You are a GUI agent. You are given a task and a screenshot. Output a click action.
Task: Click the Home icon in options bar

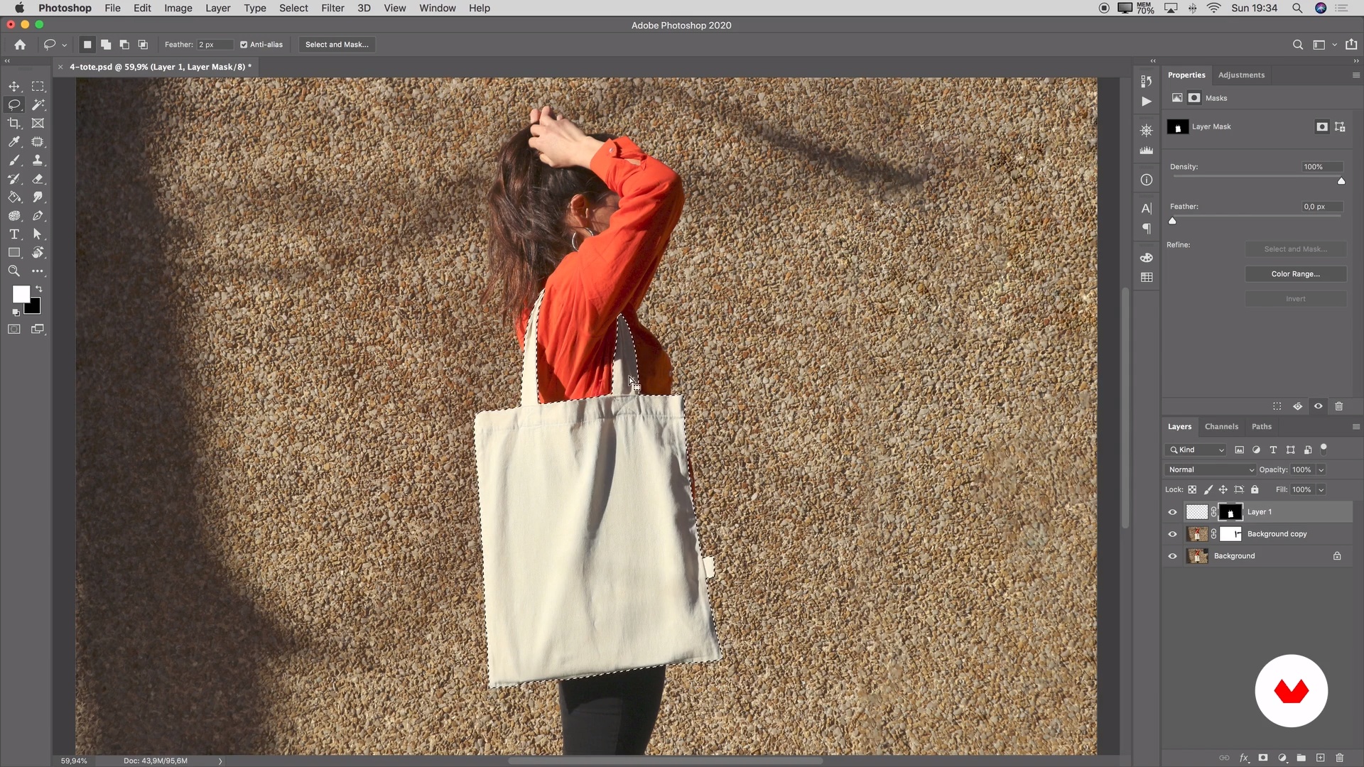20,44
